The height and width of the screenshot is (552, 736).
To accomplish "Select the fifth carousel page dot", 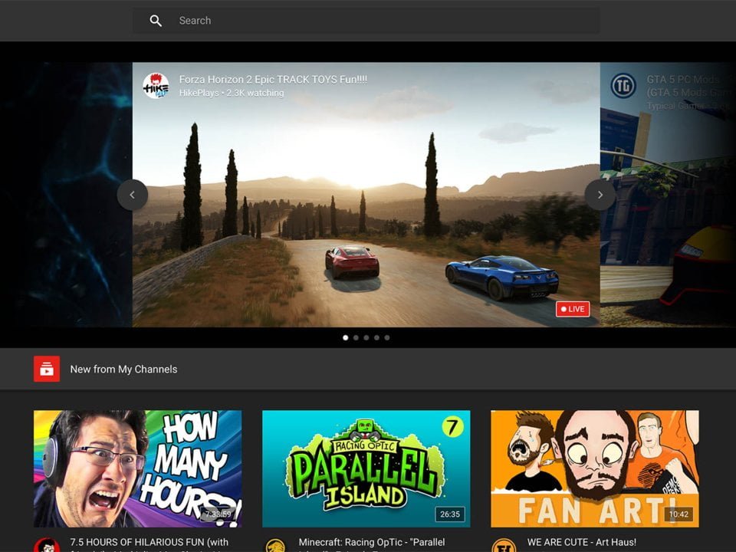I will 386,337.
